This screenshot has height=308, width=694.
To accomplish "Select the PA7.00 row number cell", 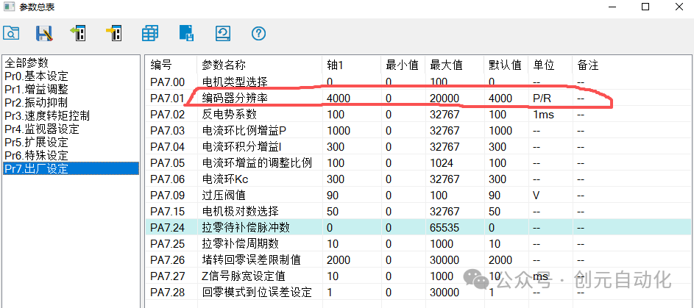I will (x=167, y=82).
